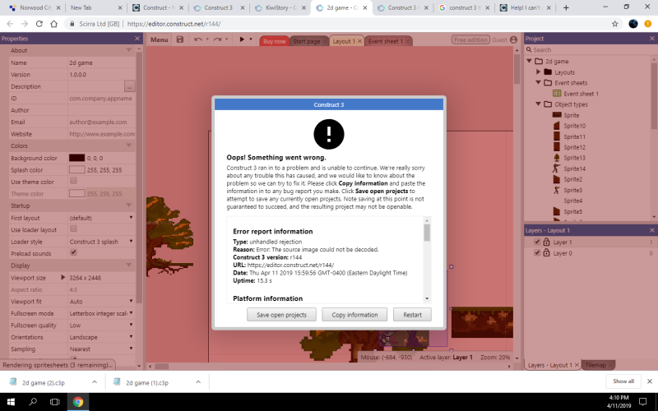
Task: Toggle lock icon on Layer 0
Action: [546, 253]
